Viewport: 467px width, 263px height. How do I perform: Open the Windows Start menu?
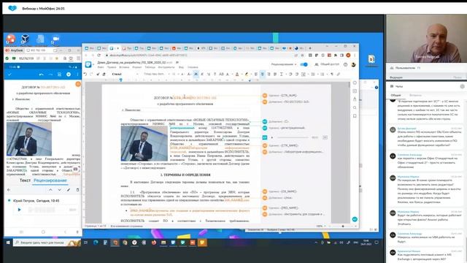click(8, 243)
